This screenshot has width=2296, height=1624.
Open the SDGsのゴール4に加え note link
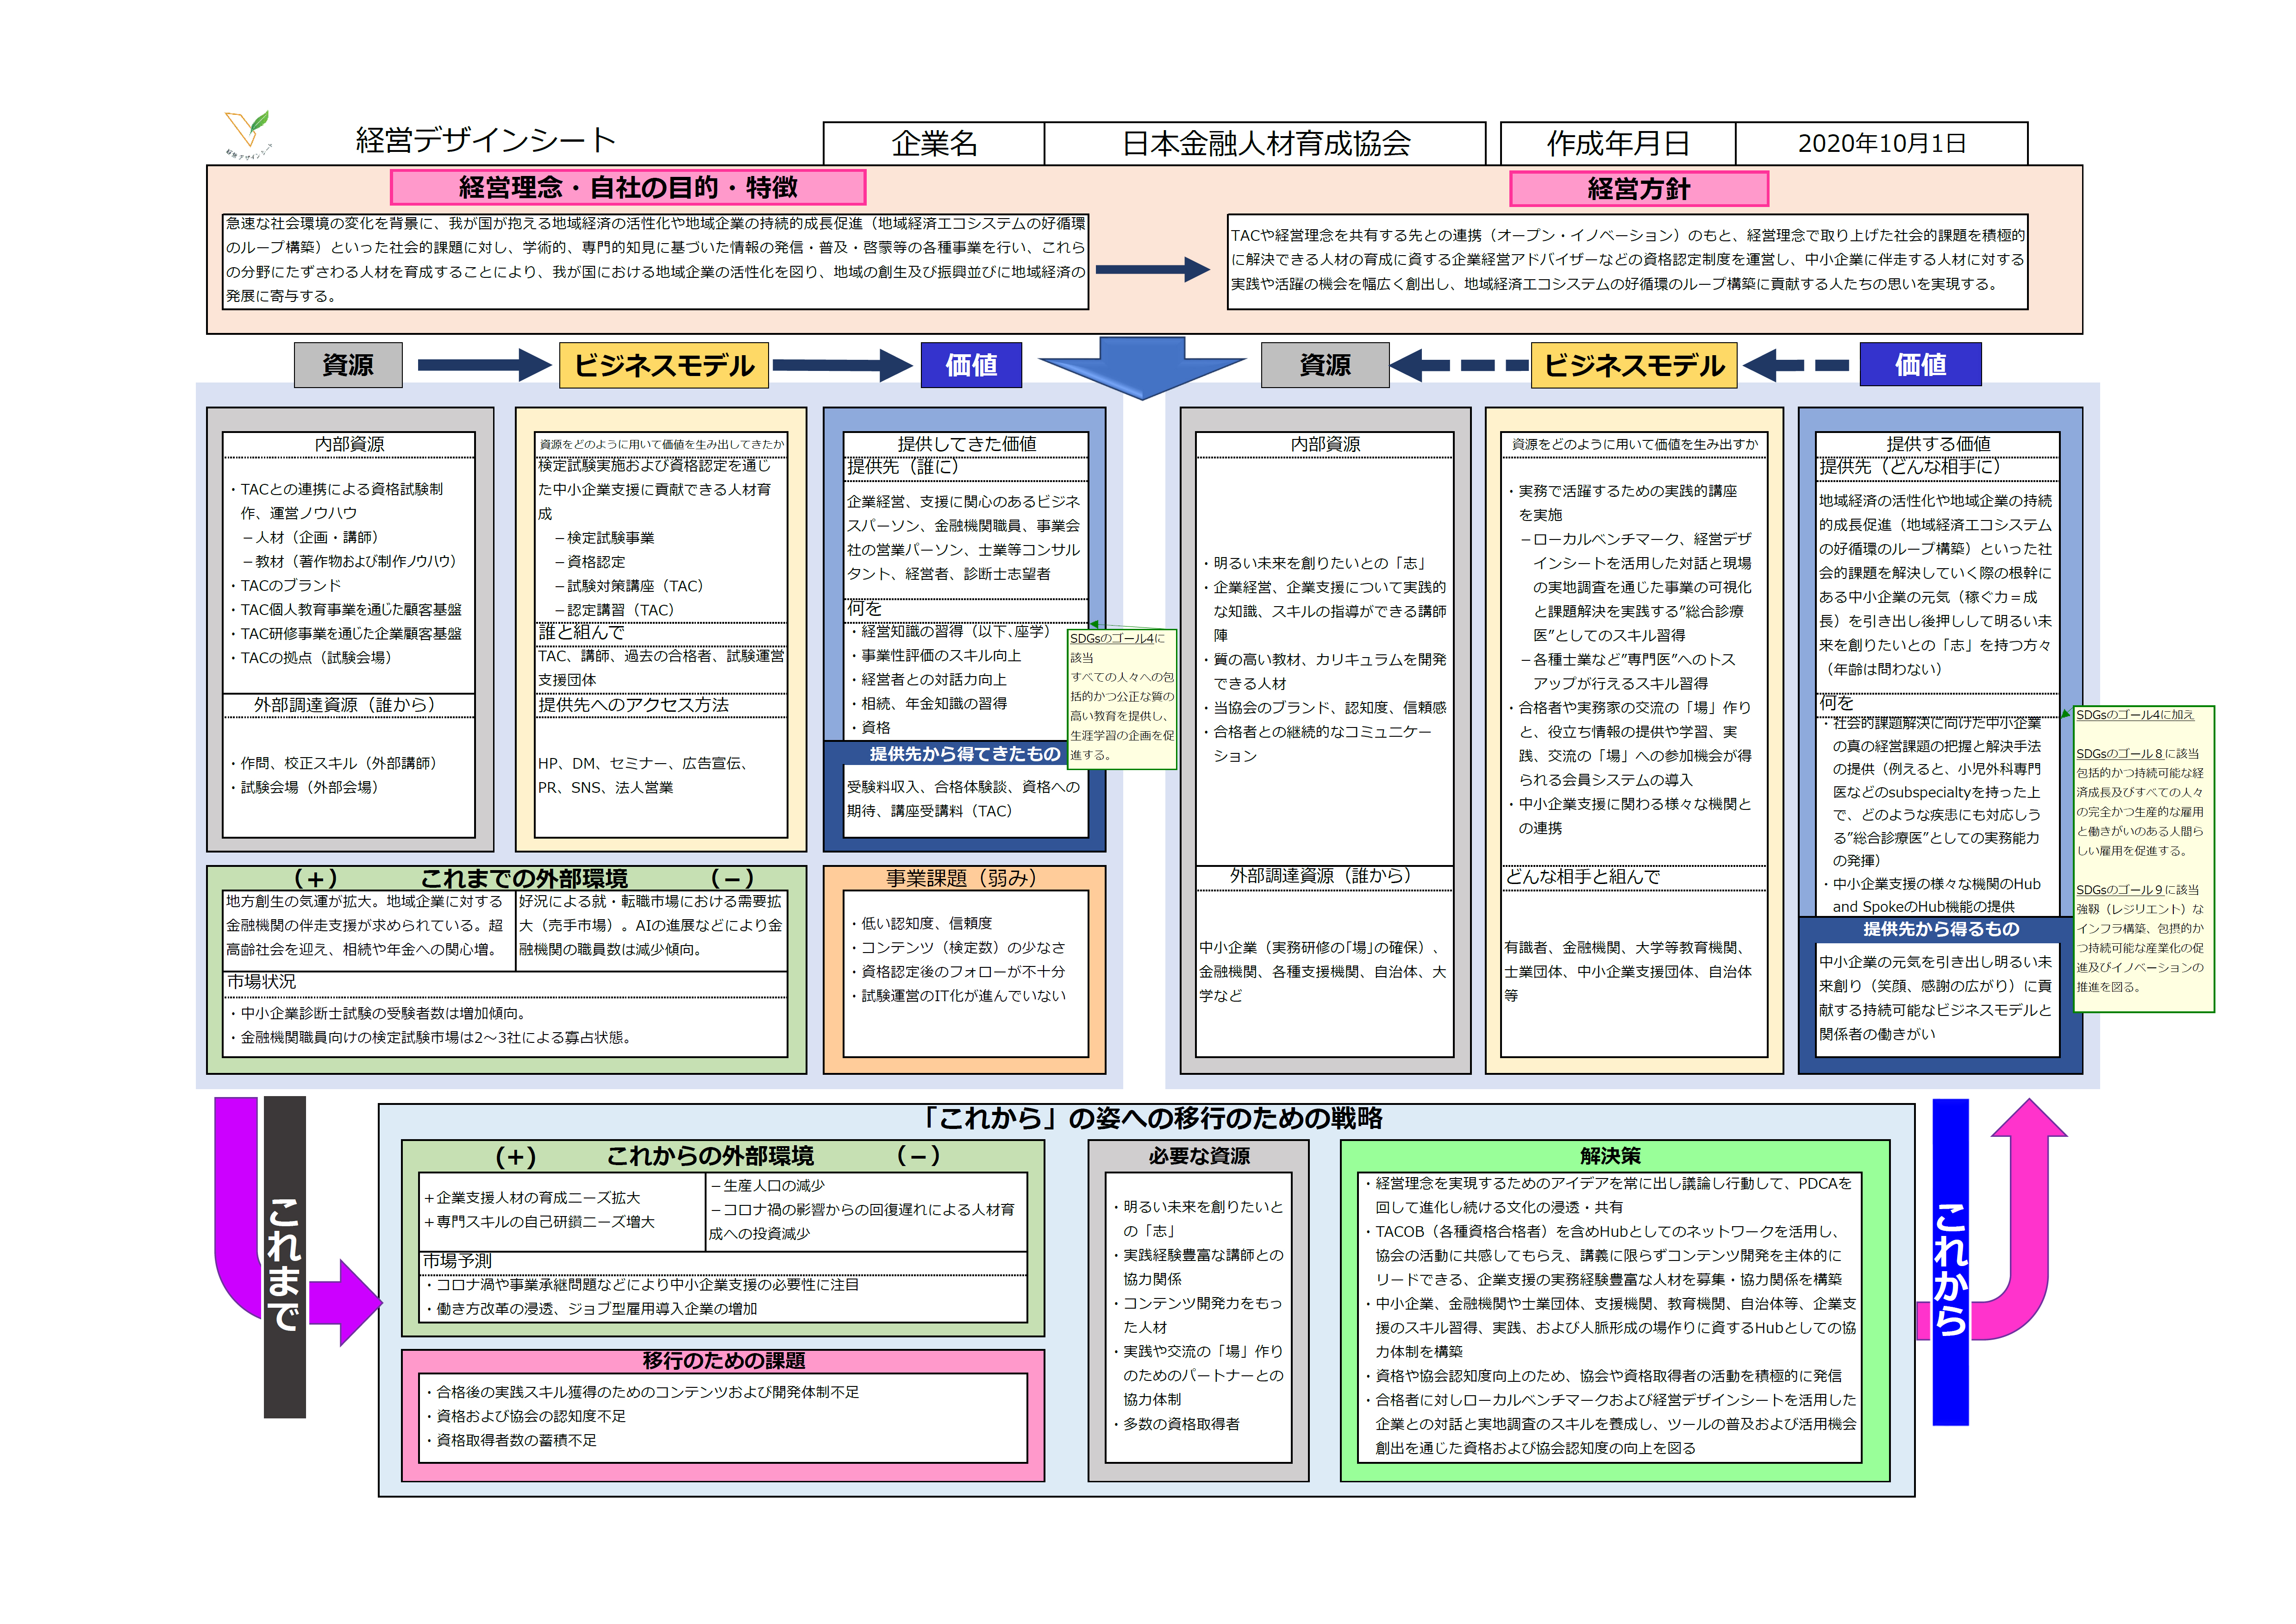(2134, 715)
